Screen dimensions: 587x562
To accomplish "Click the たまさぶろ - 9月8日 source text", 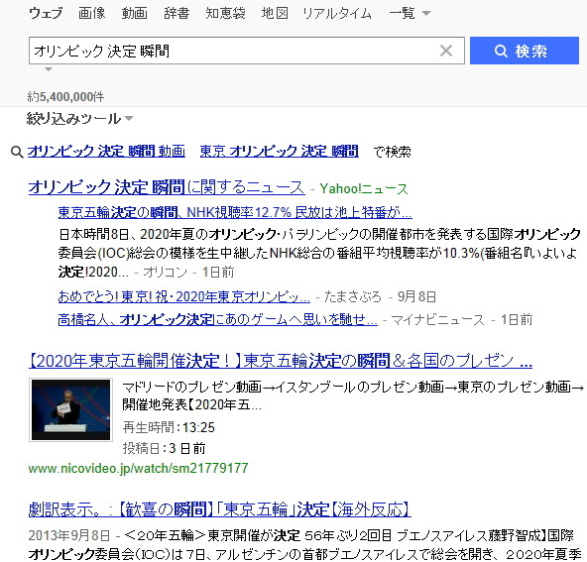I will [381, 296].
